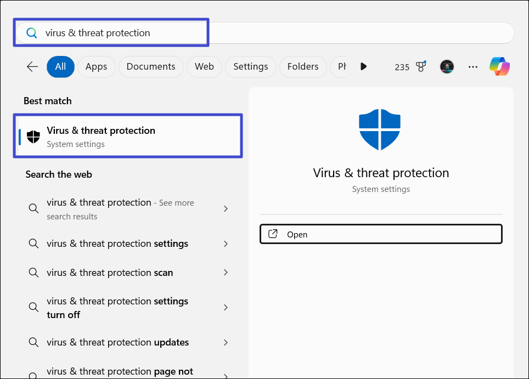The image size is (529, 379).
Task: Click the rewards trophy icon
Action: 421,67
